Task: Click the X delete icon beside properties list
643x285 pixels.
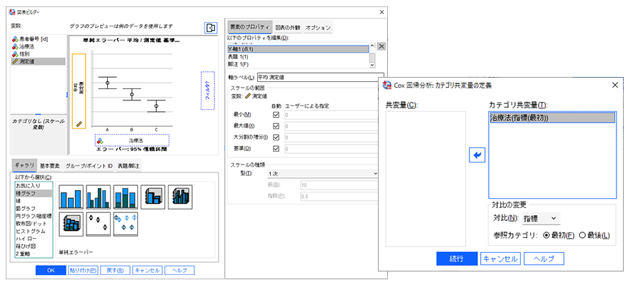Action: (382, 46)
